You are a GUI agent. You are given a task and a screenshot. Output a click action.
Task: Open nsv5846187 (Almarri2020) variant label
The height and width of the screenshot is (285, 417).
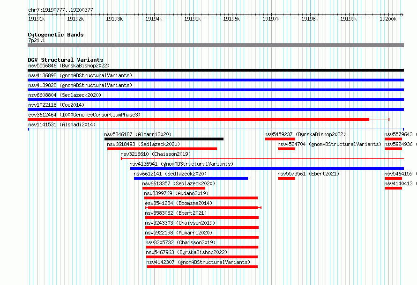138,134
